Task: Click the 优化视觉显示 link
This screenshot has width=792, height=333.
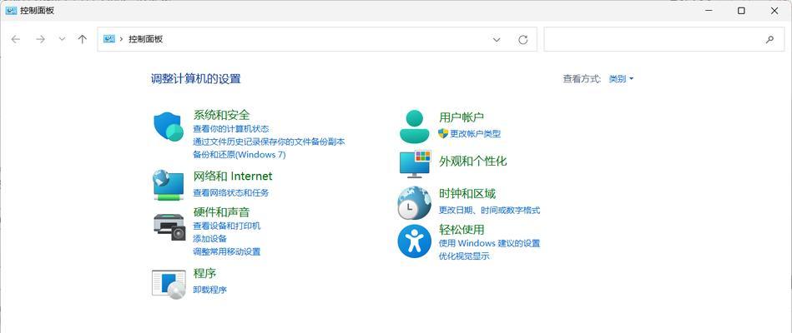Action: (464, 256)
